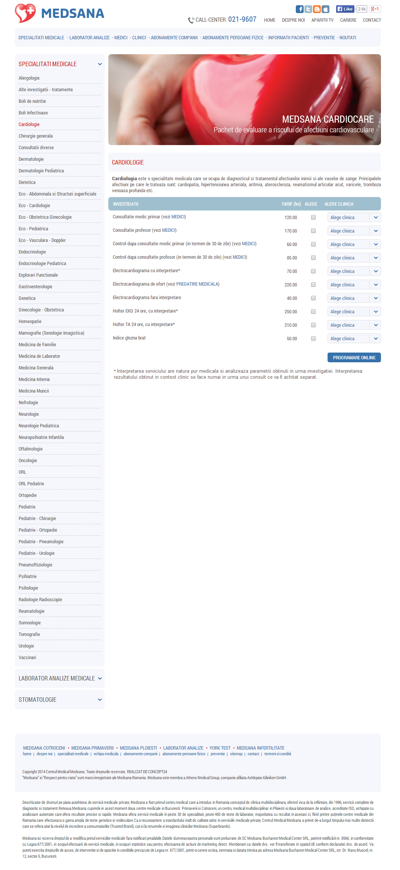Open the Facebook social icon
The height and width of the screenshot is (870, 400).
pyautogui.click(x=300, y=9)
